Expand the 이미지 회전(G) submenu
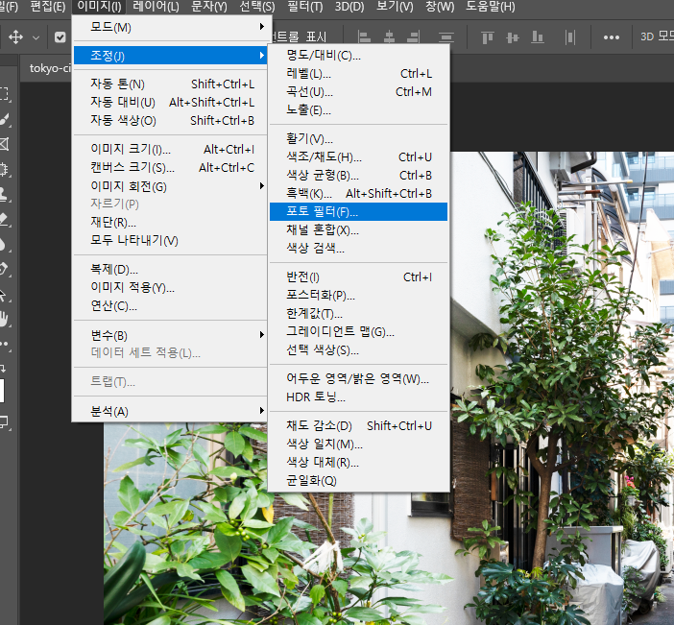The width and height of the screenshot is (674, 625). coord(170,186)
